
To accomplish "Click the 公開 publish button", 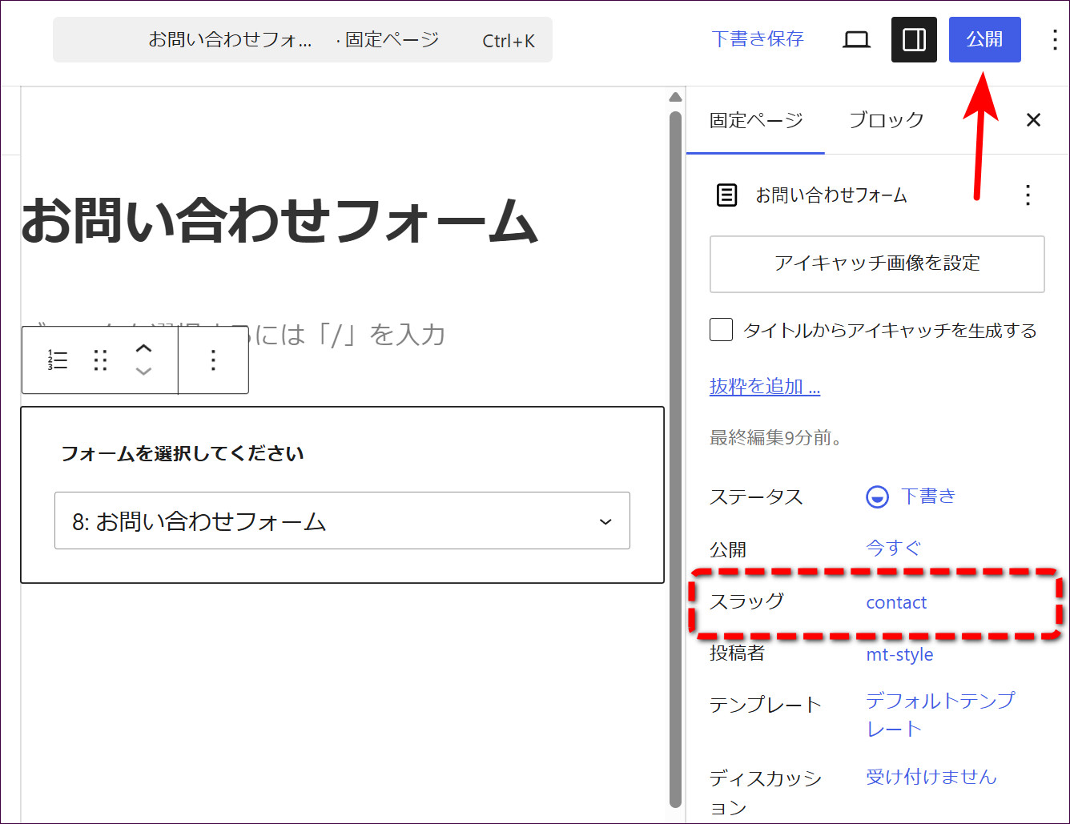I will pyautogui.click(x=984, y=39).
